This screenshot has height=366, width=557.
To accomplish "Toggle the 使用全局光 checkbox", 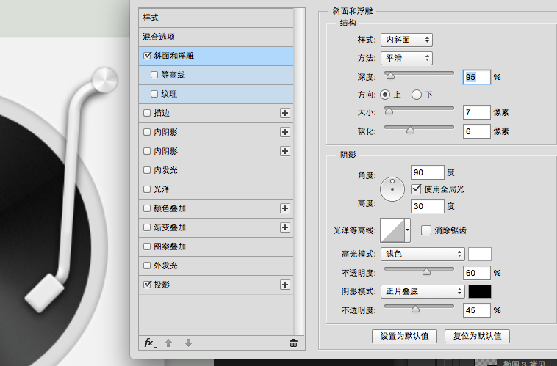I will 417,189.
